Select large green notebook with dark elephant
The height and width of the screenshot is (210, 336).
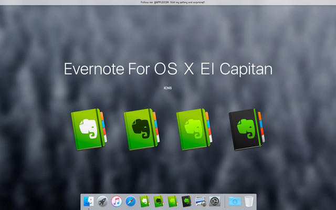pos(141,129)
